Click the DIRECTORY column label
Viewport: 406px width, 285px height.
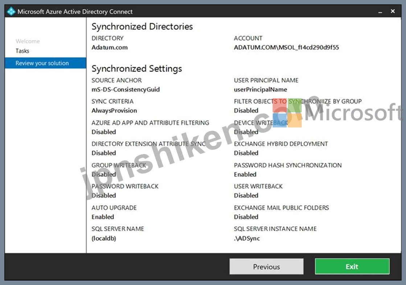coord(107,38)
